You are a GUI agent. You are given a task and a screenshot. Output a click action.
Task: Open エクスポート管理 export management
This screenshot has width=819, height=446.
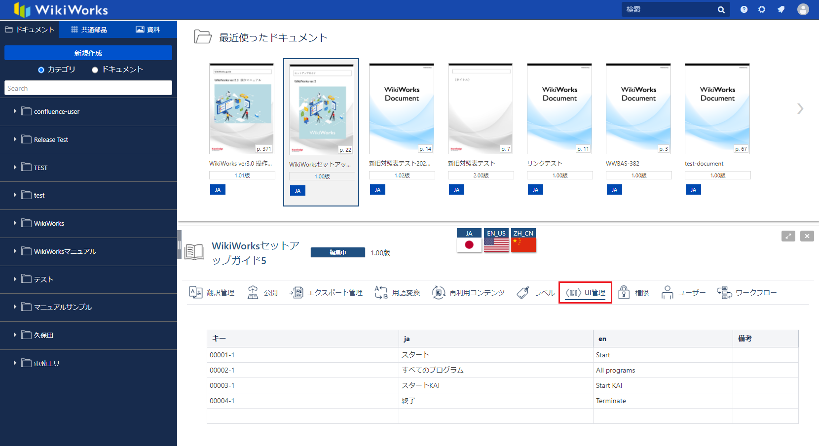point(326,293)
